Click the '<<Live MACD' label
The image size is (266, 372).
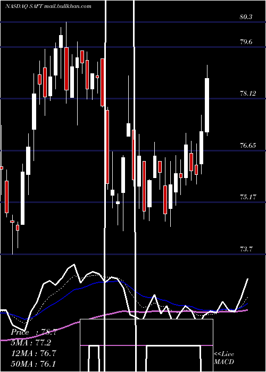tap(224, 358)
